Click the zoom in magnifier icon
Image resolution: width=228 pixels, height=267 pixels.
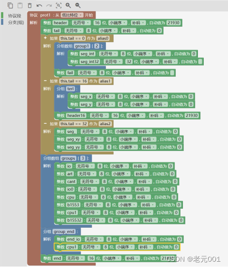point(68,5)
